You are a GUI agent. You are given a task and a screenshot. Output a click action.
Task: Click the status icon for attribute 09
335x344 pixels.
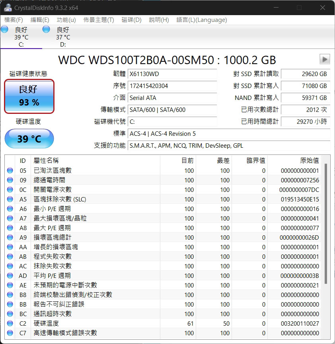(x=10, y=180)
